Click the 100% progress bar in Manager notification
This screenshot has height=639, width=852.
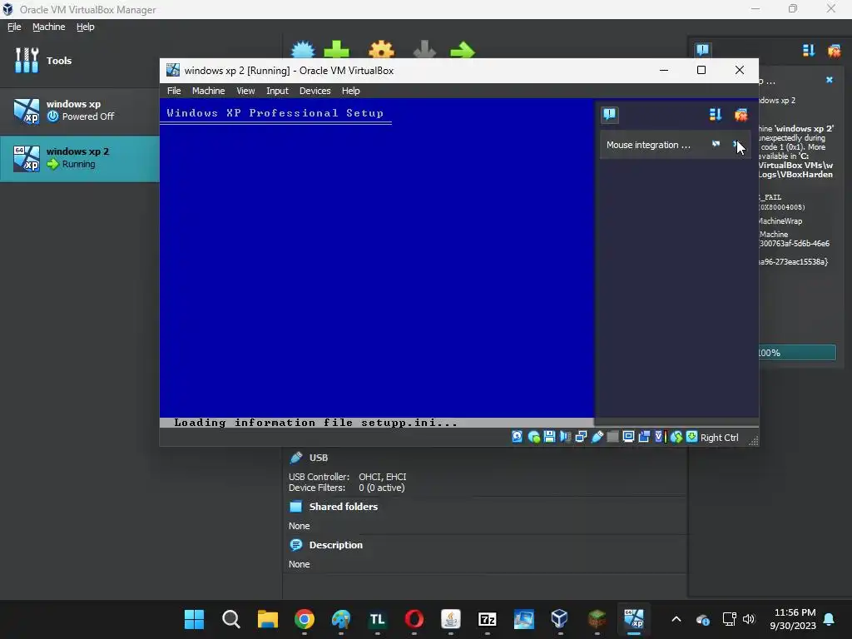click(797, 353)
